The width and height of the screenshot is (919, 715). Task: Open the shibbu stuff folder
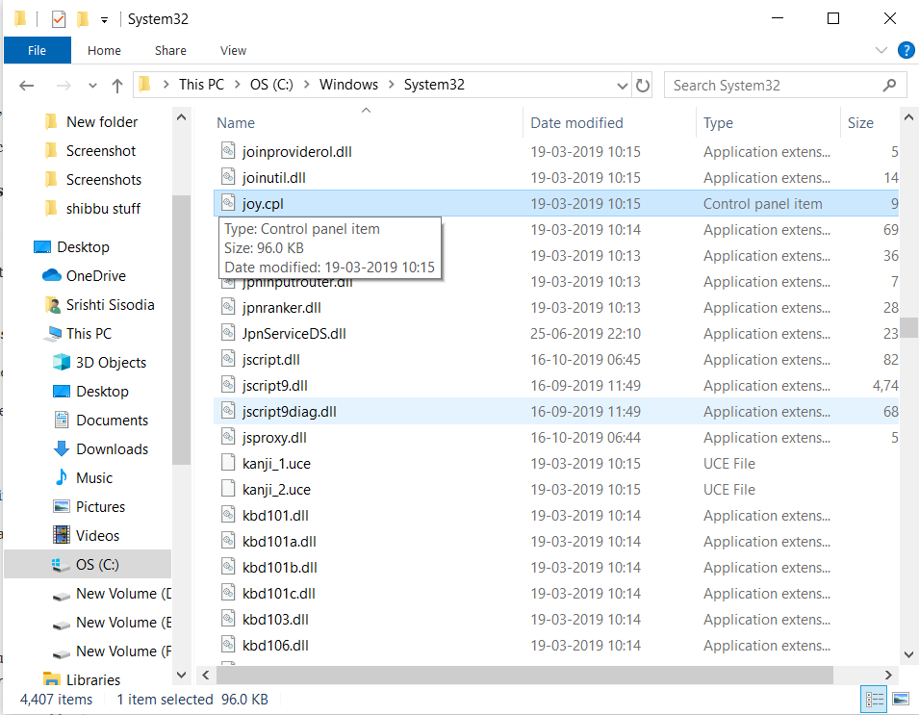[x=103, y=209]
